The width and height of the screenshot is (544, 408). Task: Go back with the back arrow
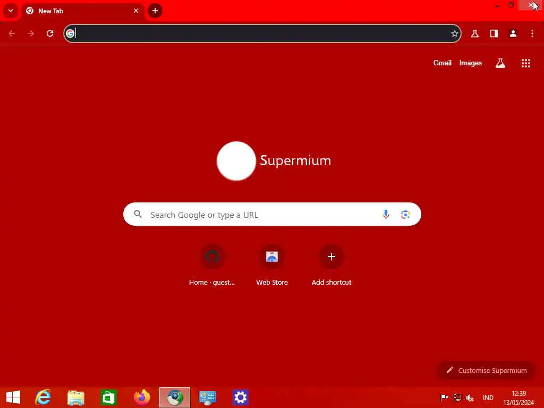click(x=12, y=33)
